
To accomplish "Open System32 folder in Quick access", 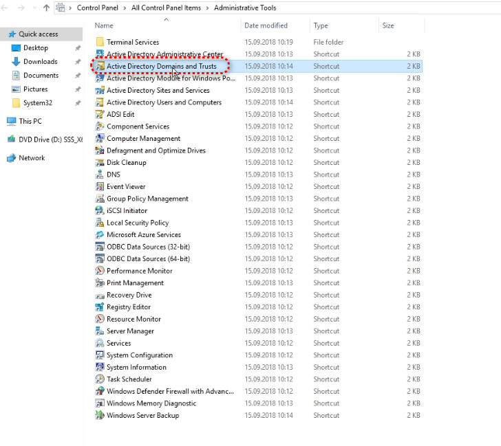I will tap(37, 103).
